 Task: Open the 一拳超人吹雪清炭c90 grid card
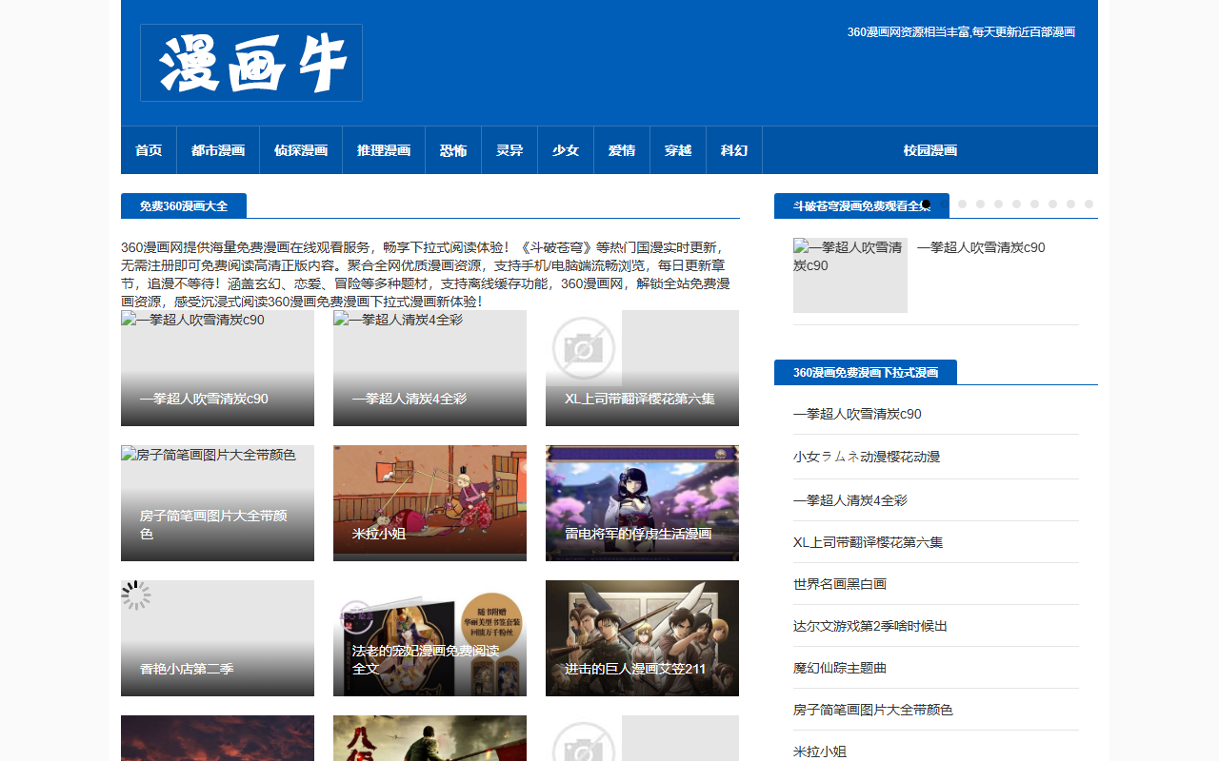(x=217, y=368)
